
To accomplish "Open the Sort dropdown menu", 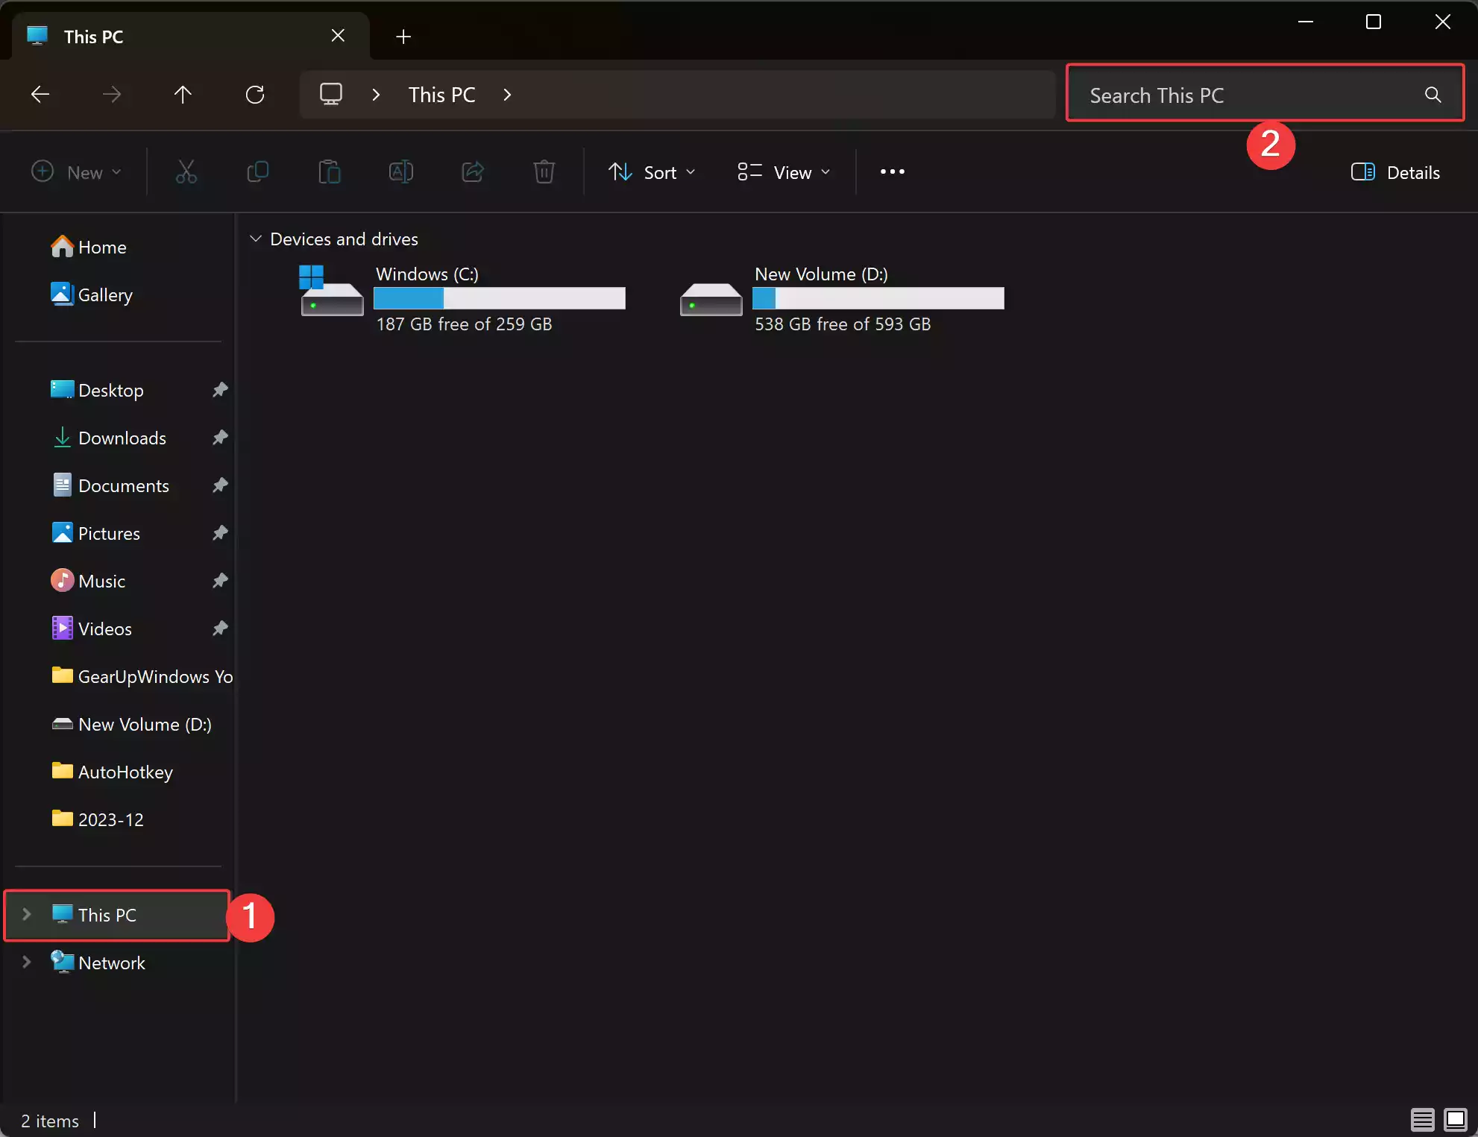I will click(x=652, y=172).
